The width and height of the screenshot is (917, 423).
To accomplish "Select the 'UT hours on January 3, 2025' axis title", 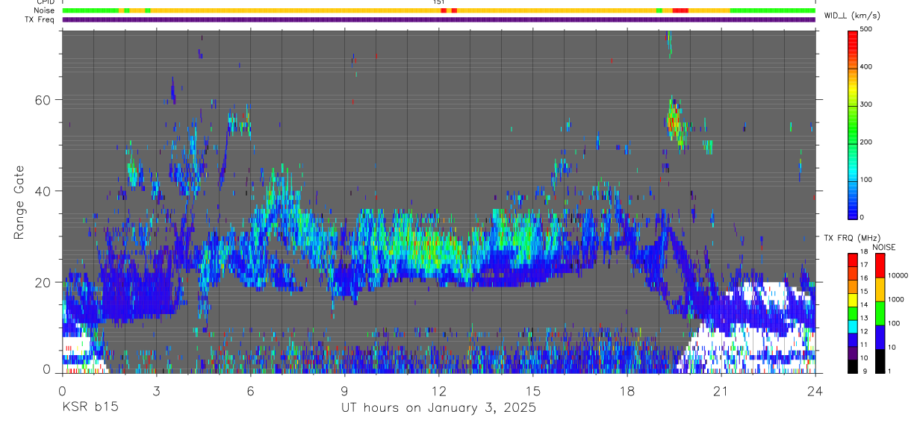I will [x=438, y=408].
